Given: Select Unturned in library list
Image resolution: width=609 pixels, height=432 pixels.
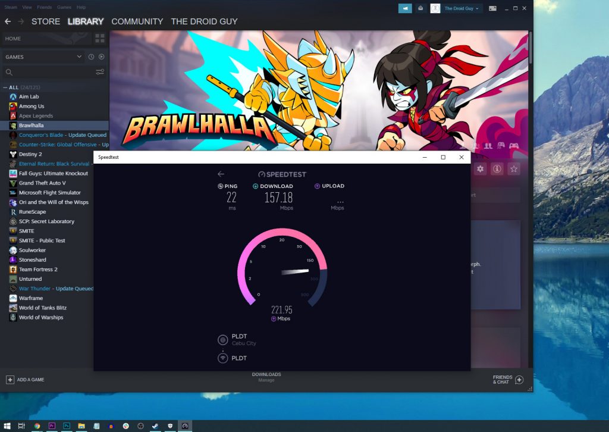Looking at the screenshot, I should [46, 279].
